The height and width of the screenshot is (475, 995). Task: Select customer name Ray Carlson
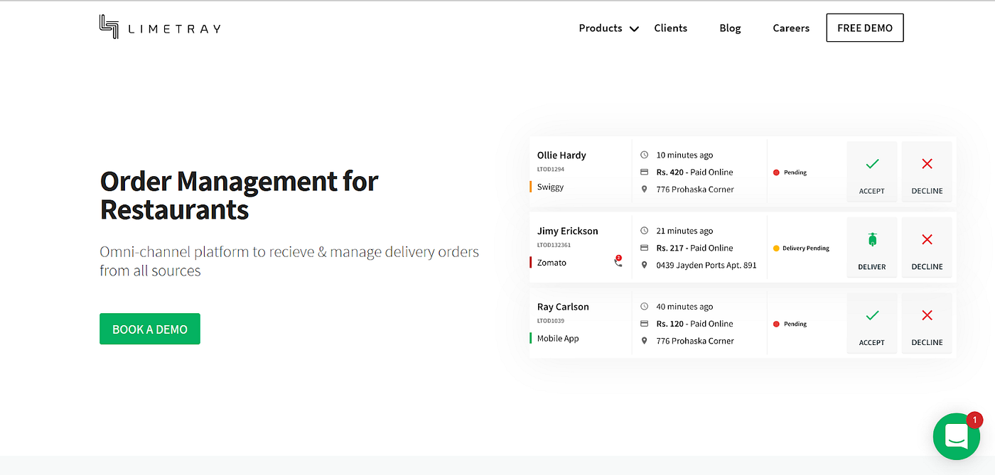pyautogui.click(x=563, y=307)
